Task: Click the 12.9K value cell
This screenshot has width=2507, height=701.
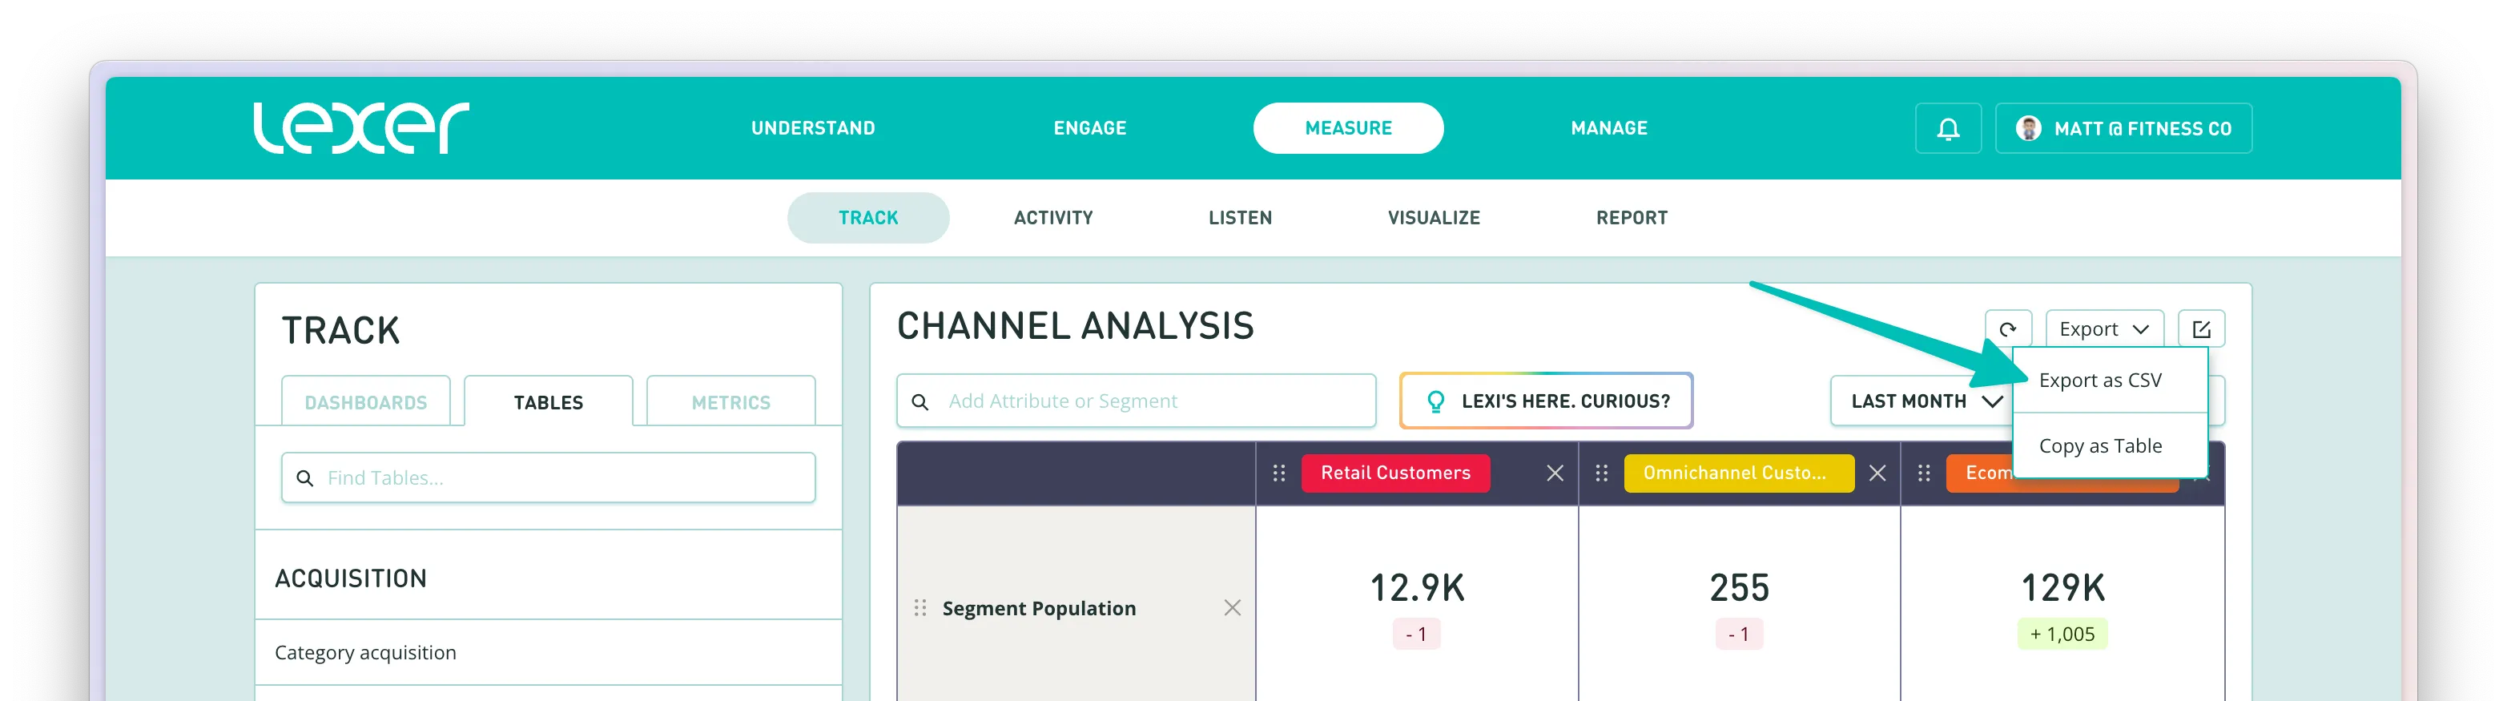Action: 1416,588
